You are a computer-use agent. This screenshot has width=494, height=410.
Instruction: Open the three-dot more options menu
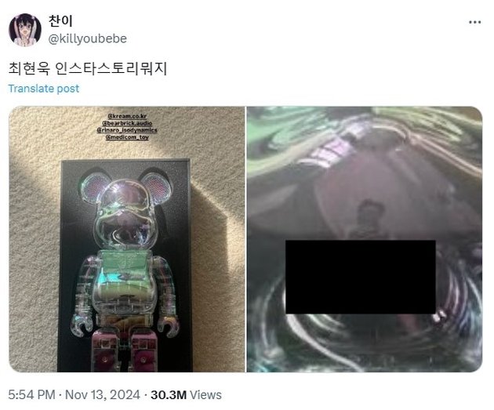pos(474,22)
